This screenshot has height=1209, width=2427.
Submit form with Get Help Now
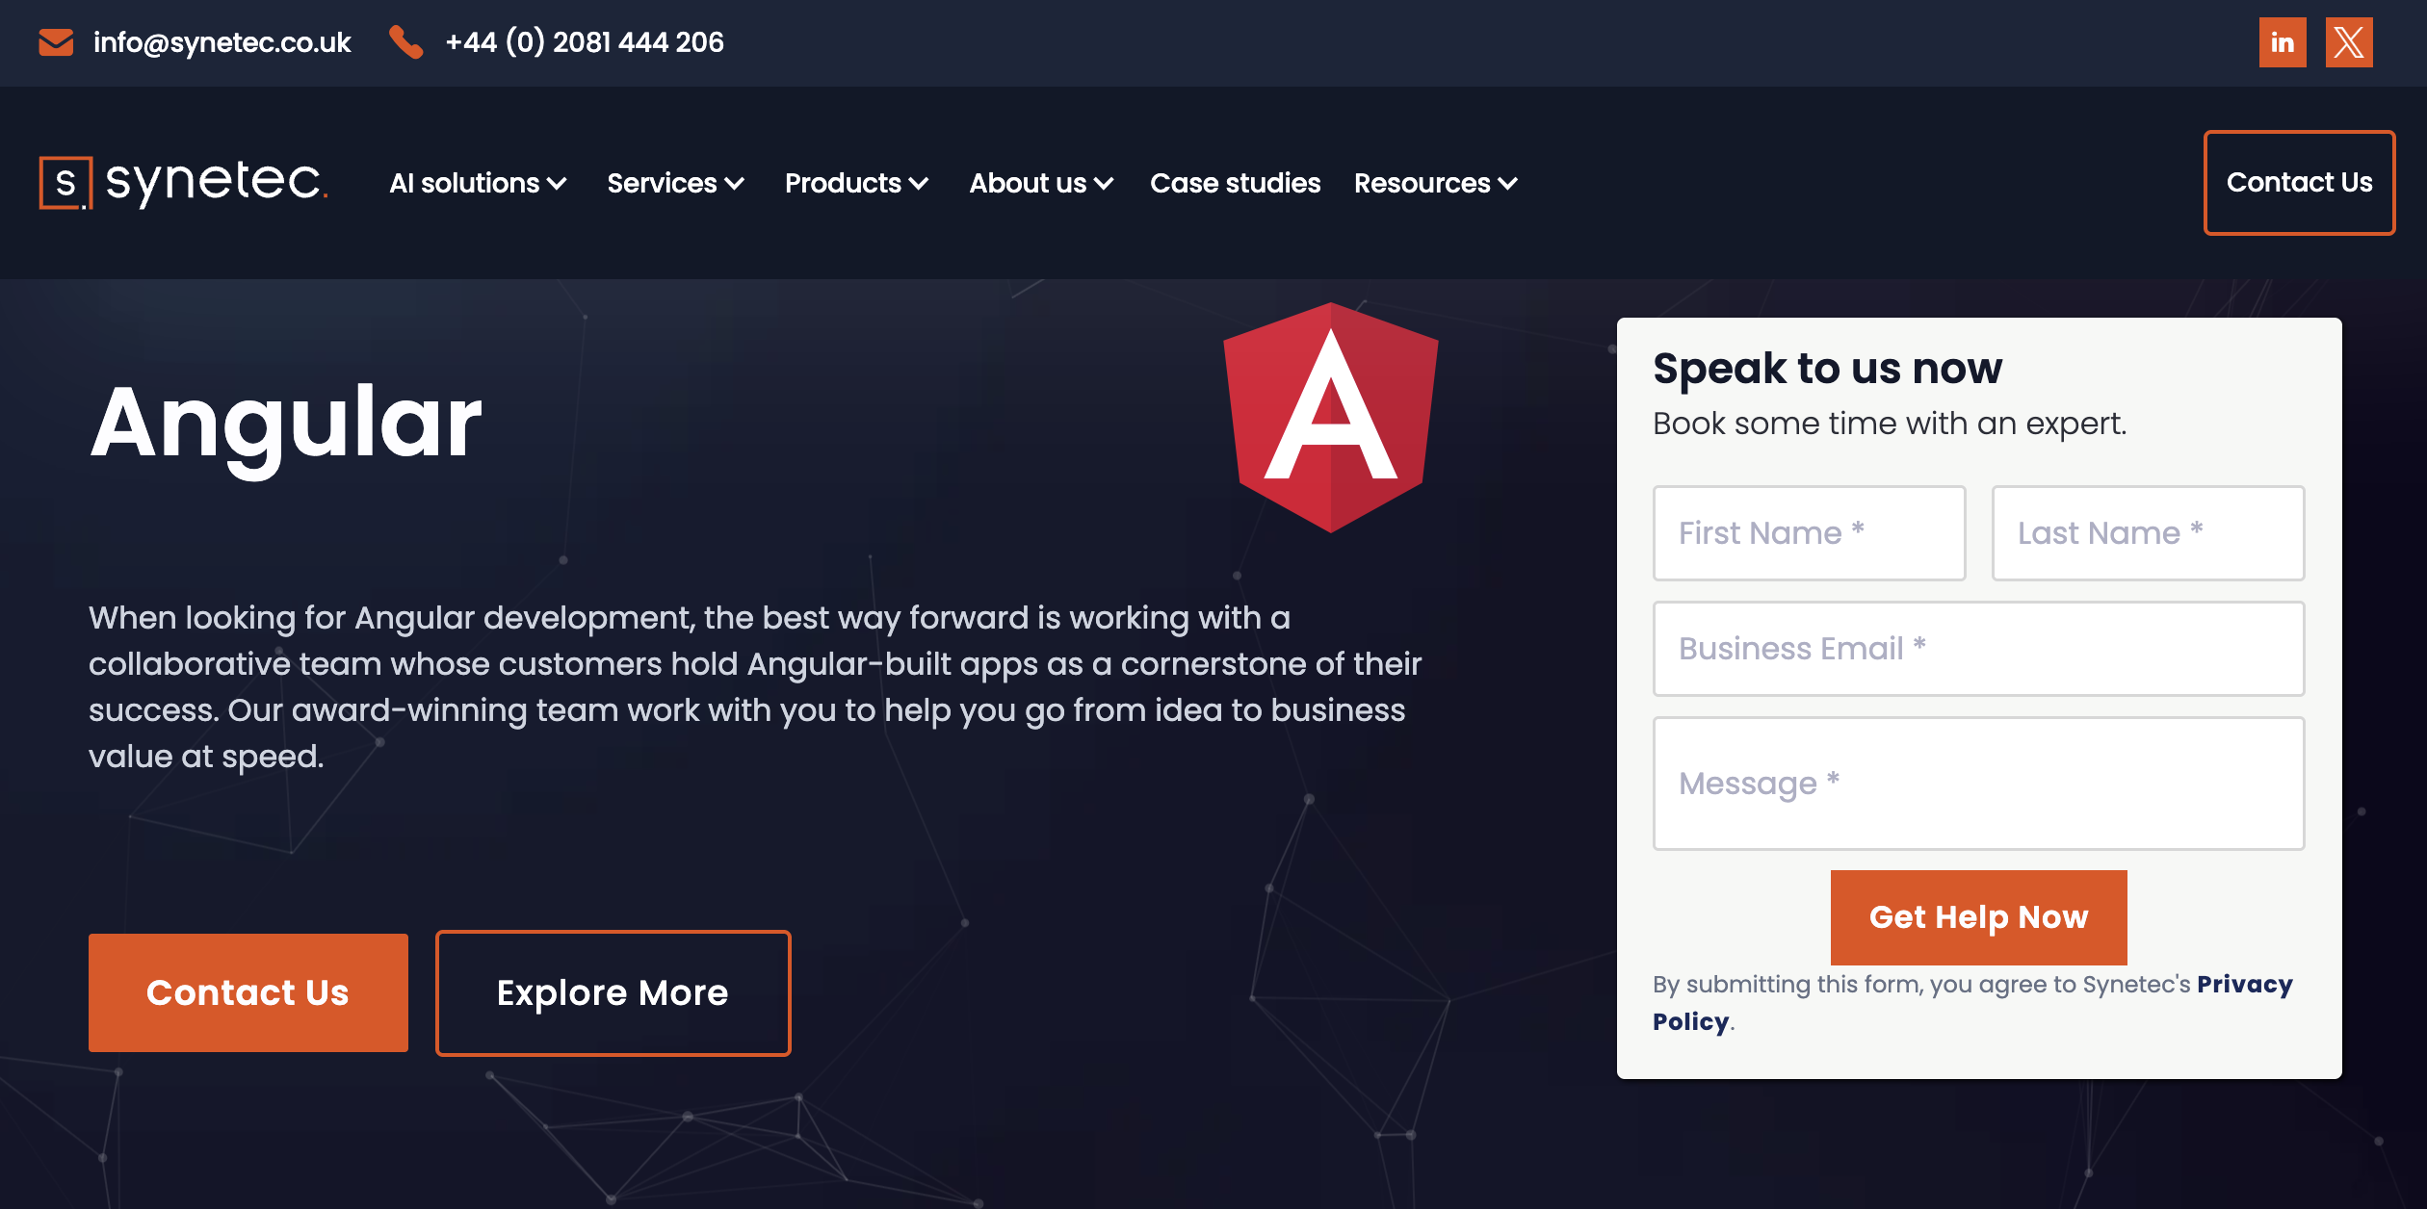click(x=1978, y=917)
